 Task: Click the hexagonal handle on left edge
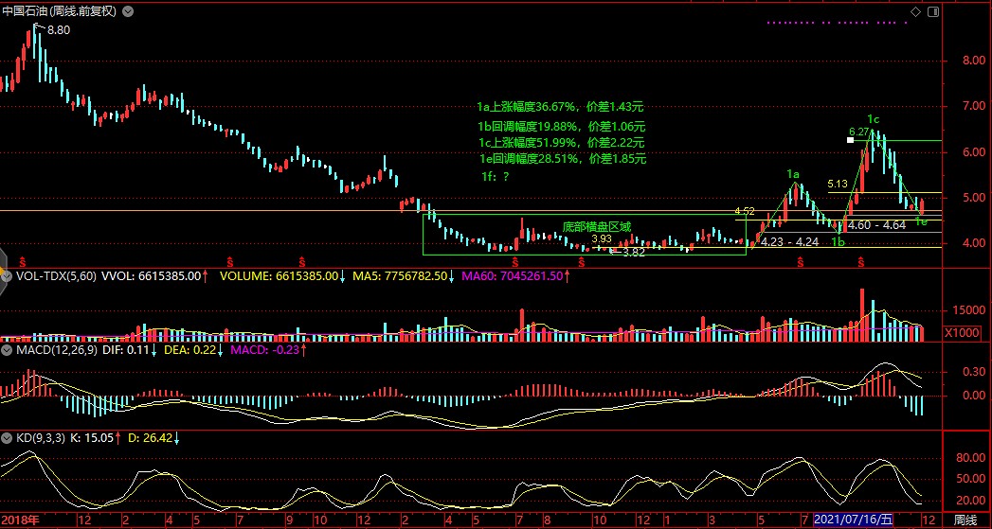[2, 273]
